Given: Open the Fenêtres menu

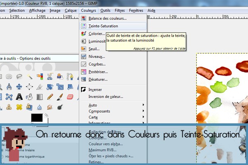Looking at the screenshot, I should coord(136,11).
